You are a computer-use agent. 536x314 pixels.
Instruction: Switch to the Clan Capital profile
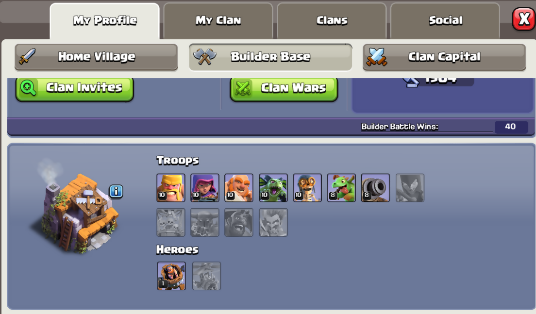click(444, 57)
